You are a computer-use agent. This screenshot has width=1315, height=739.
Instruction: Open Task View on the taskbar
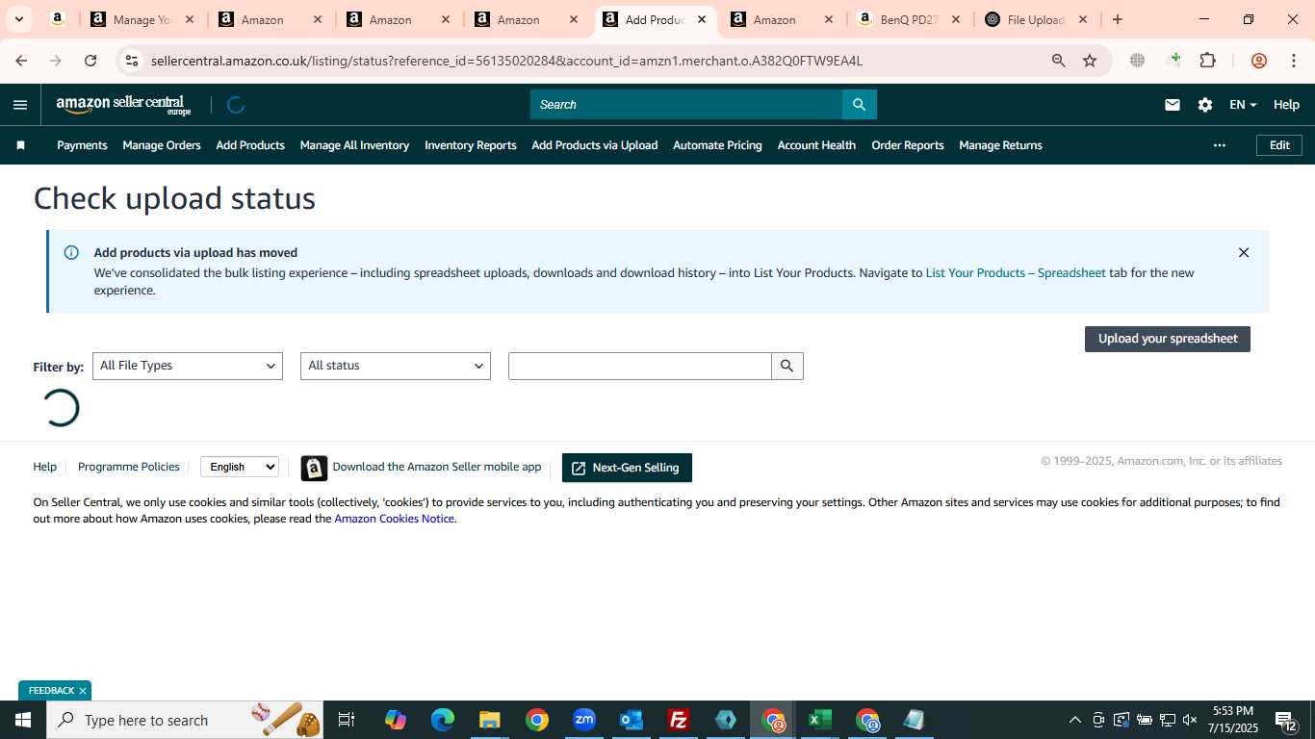coord(347,720)
